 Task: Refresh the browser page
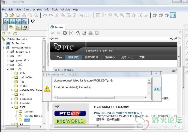(x=71, y=33)
